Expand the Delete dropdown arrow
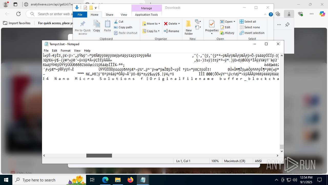Image resolution: width=328 pixels, height=185 pixels. coord(179,24)
